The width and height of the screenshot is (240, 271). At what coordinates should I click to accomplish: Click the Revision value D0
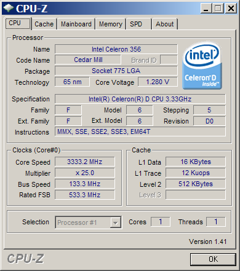pos(209,121)
